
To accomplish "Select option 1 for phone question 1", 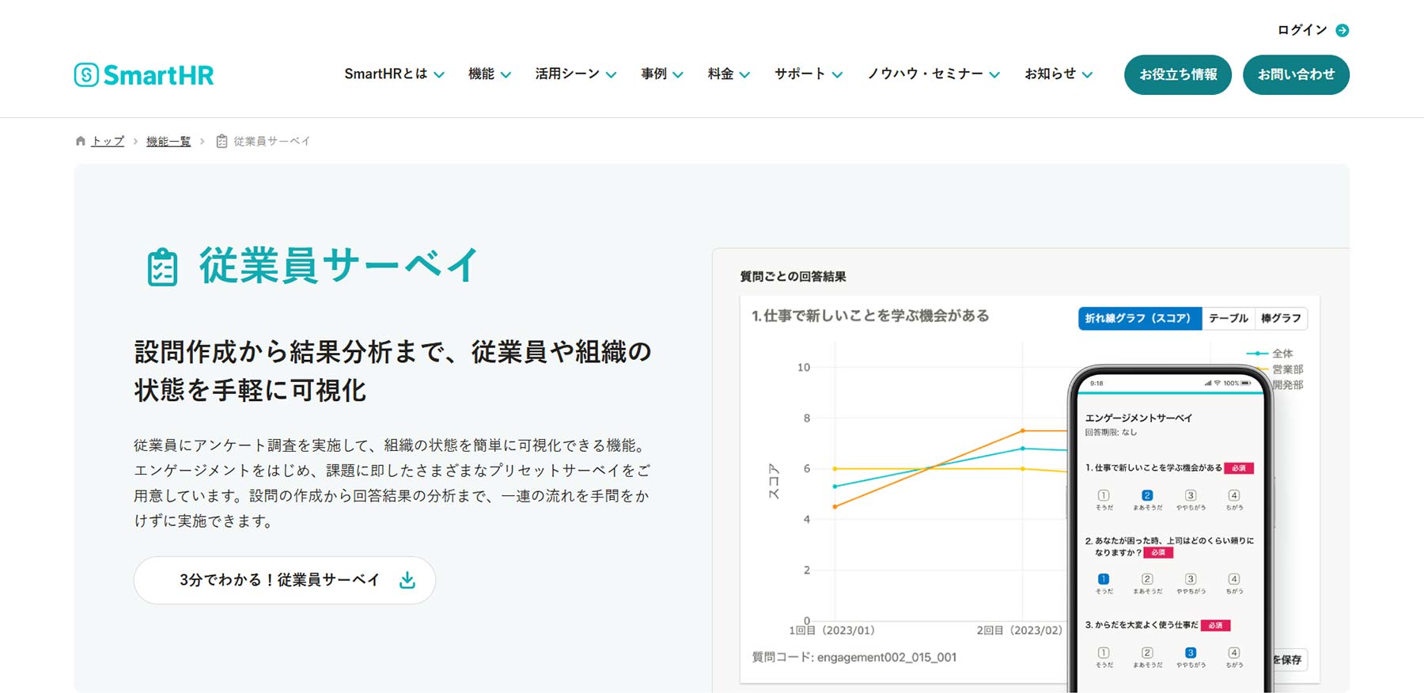I will point(1104,495).
